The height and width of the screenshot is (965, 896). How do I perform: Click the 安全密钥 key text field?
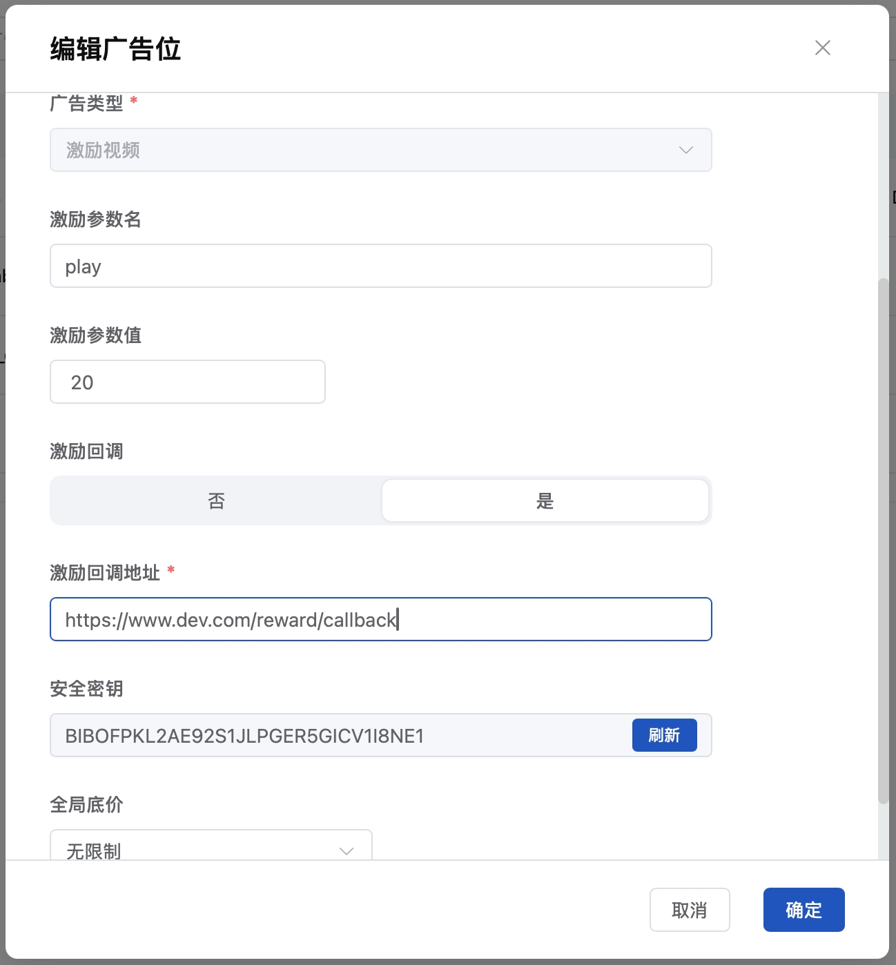(338, 735)
